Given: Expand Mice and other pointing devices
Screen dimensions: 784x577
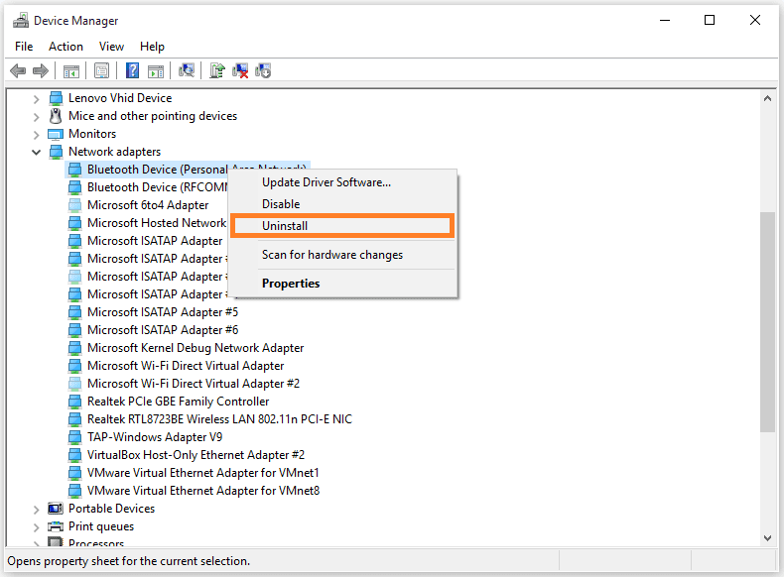Looking at the screenshot, I should pyautogui.click(x=36, y=117).
